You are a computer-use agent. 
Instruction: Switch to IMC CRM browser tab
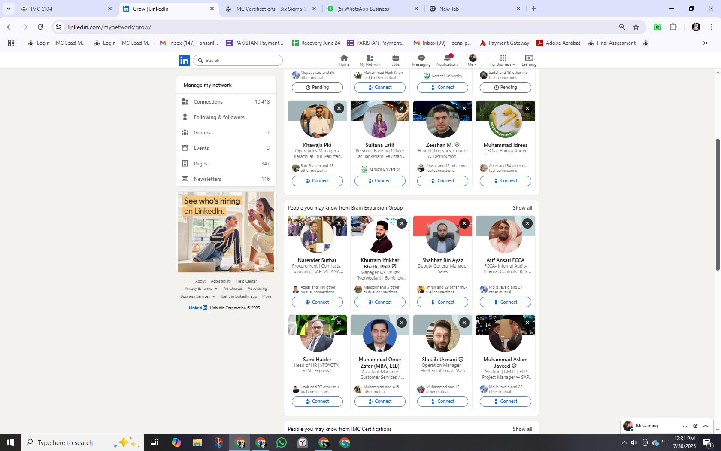[x=67, y=9]
